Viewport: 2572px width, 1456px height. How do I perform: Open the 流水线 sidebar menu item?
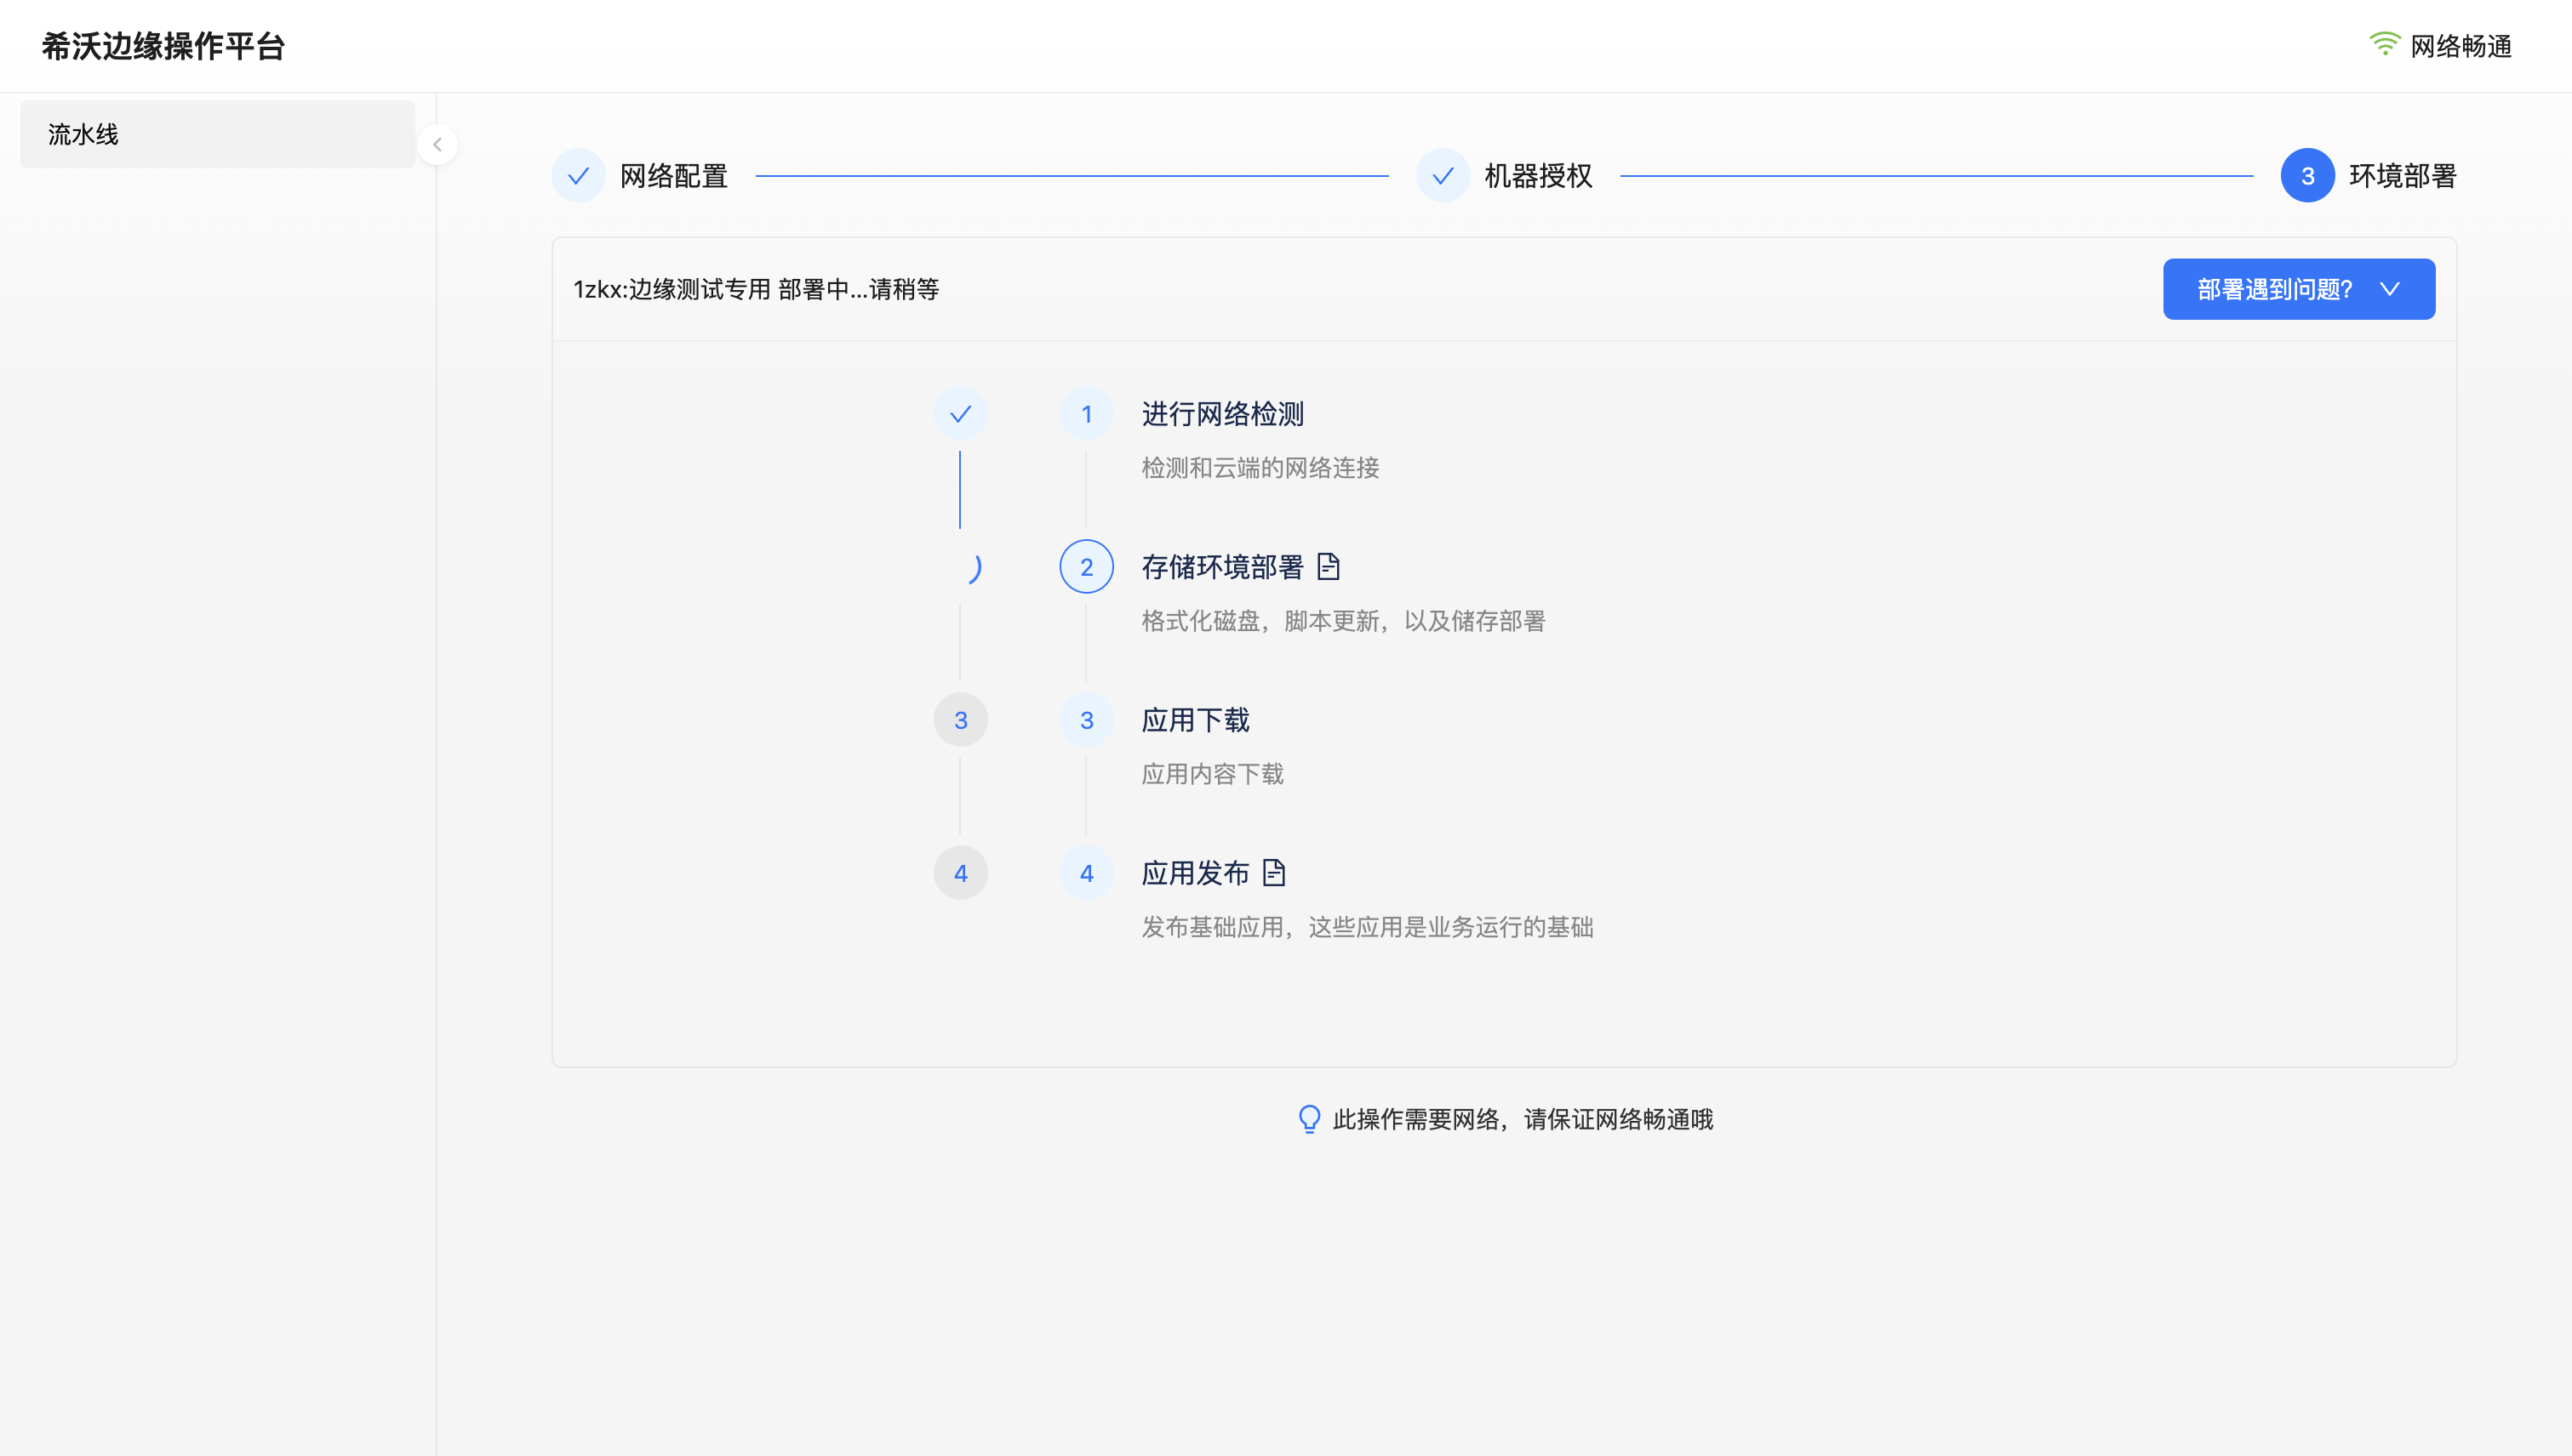(217, 134)
